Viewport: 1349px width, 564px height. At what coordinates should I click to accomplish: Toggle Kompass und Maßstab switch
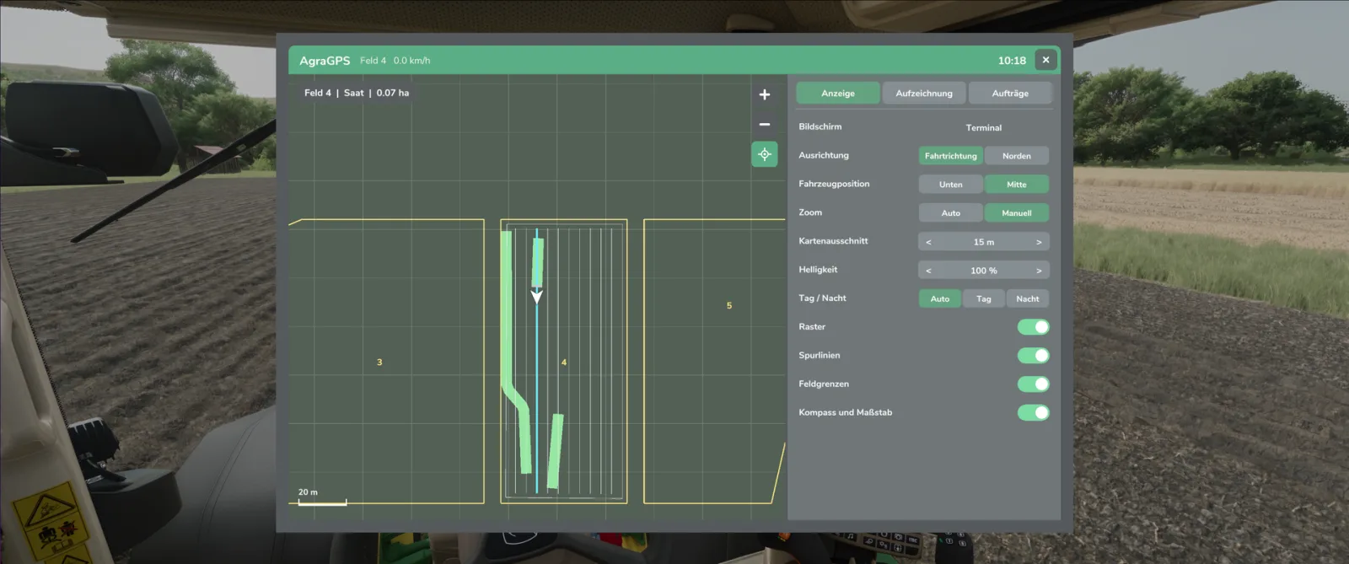click(x=1033, y=413)
